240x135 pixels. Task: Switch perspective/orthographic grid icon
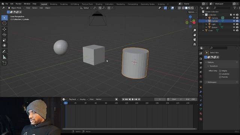click(195, 44)
